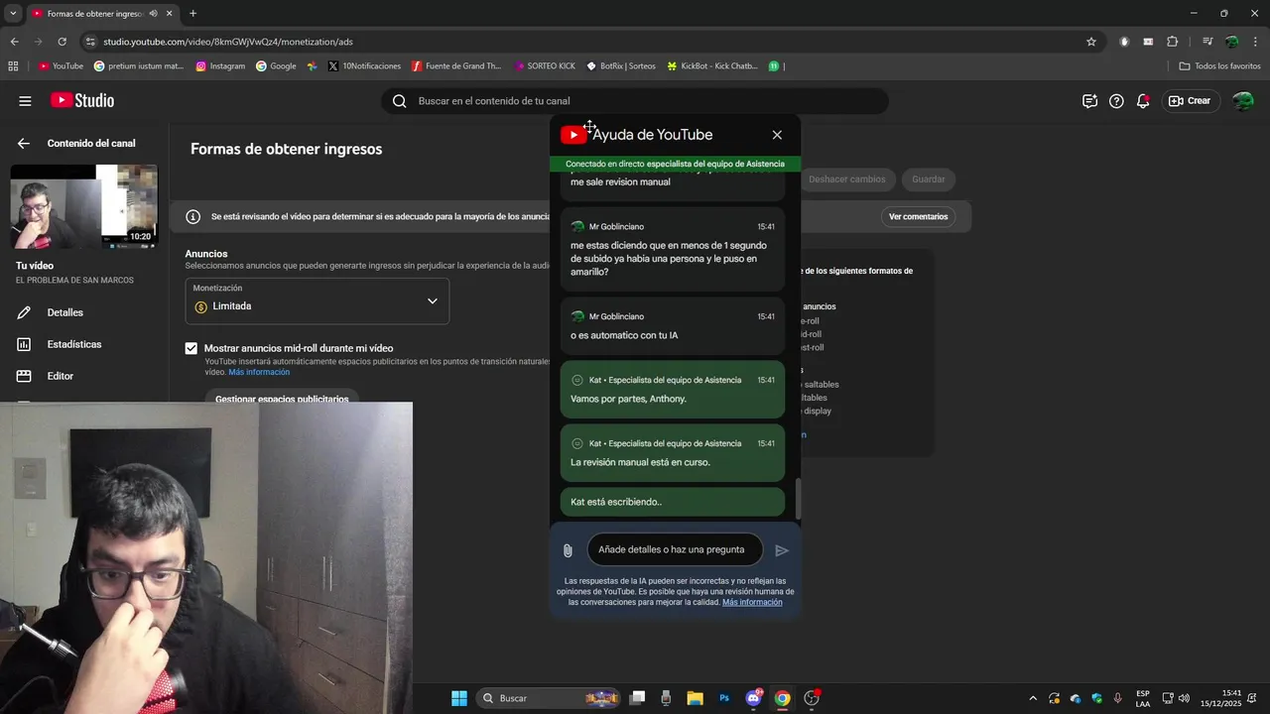Click the YouTube Studio logo

(x=82, y=101)
